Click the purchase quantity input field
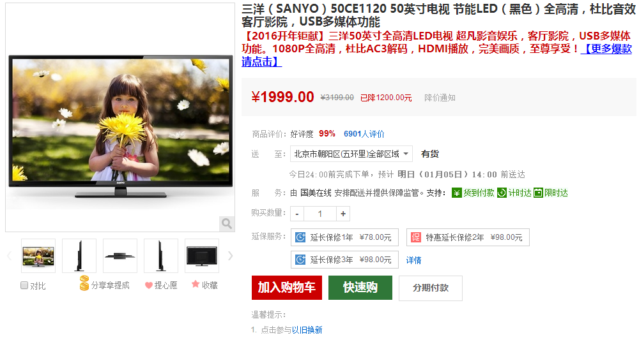 (x=320, y=214)
